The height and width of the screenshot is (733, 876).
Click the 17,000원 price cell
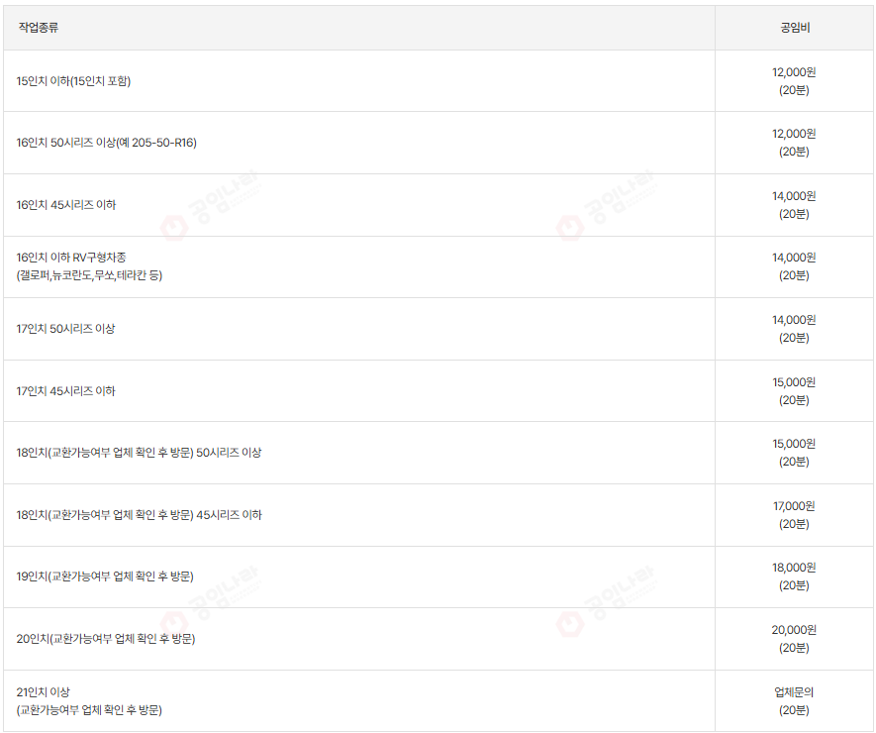[x=794, y=506]
